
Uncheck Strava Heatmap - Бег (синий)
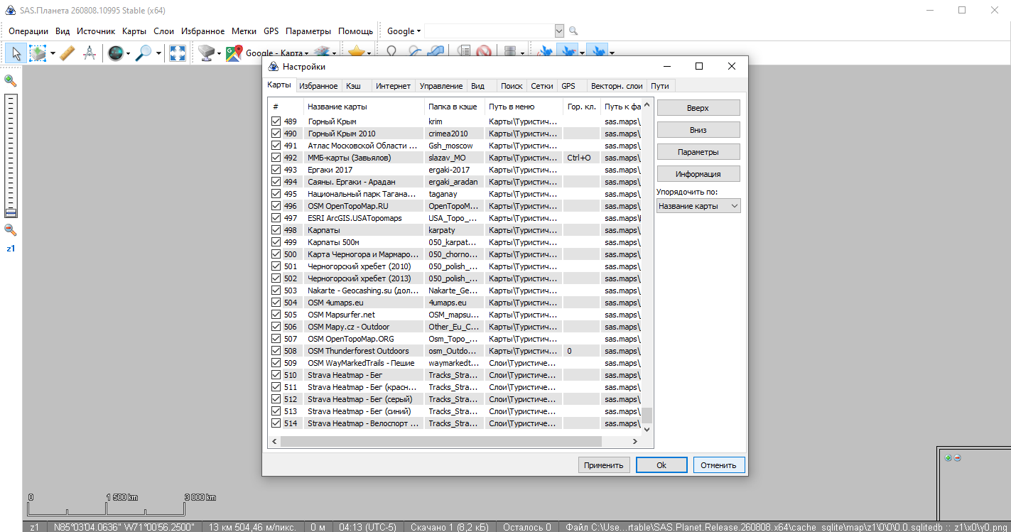(276, 411)
